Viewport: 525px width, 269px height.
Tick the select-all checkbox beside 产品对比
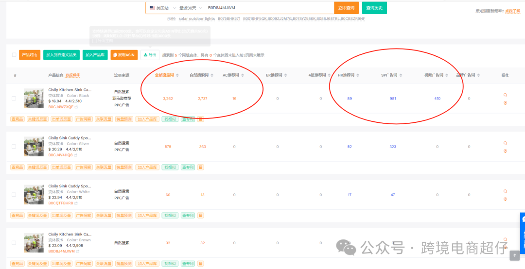point(14,55)
